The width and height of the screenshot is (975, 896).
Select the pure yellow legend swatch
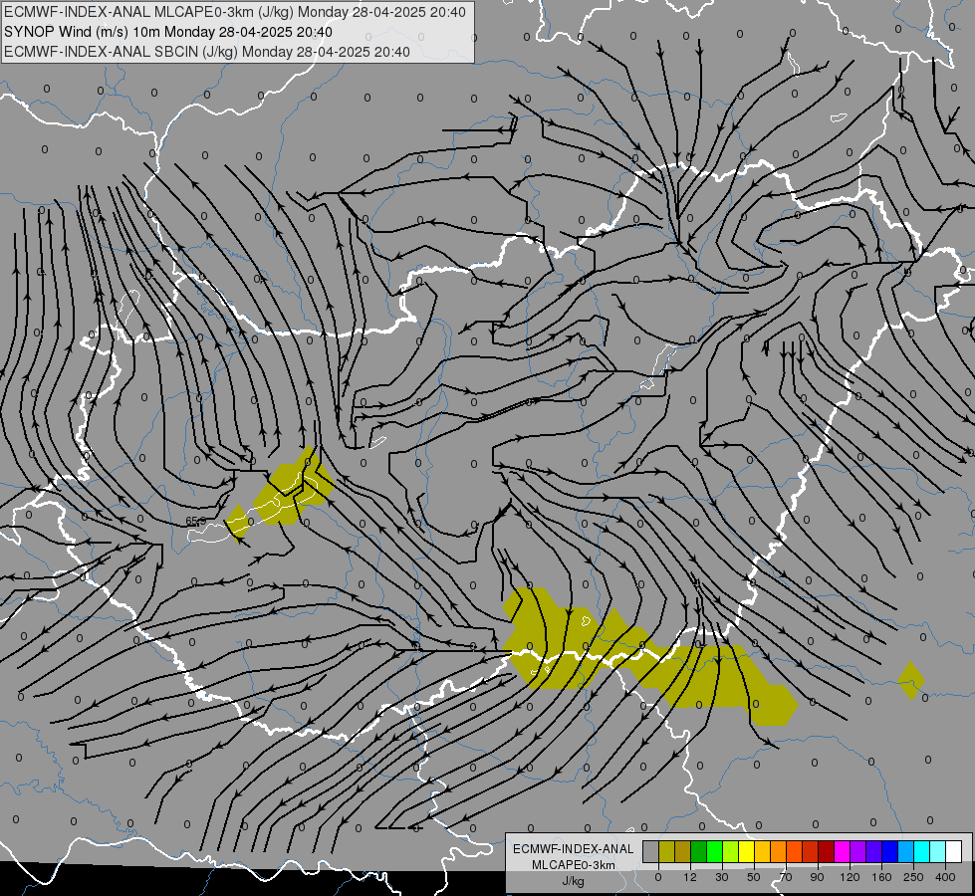tap(746, 851)
